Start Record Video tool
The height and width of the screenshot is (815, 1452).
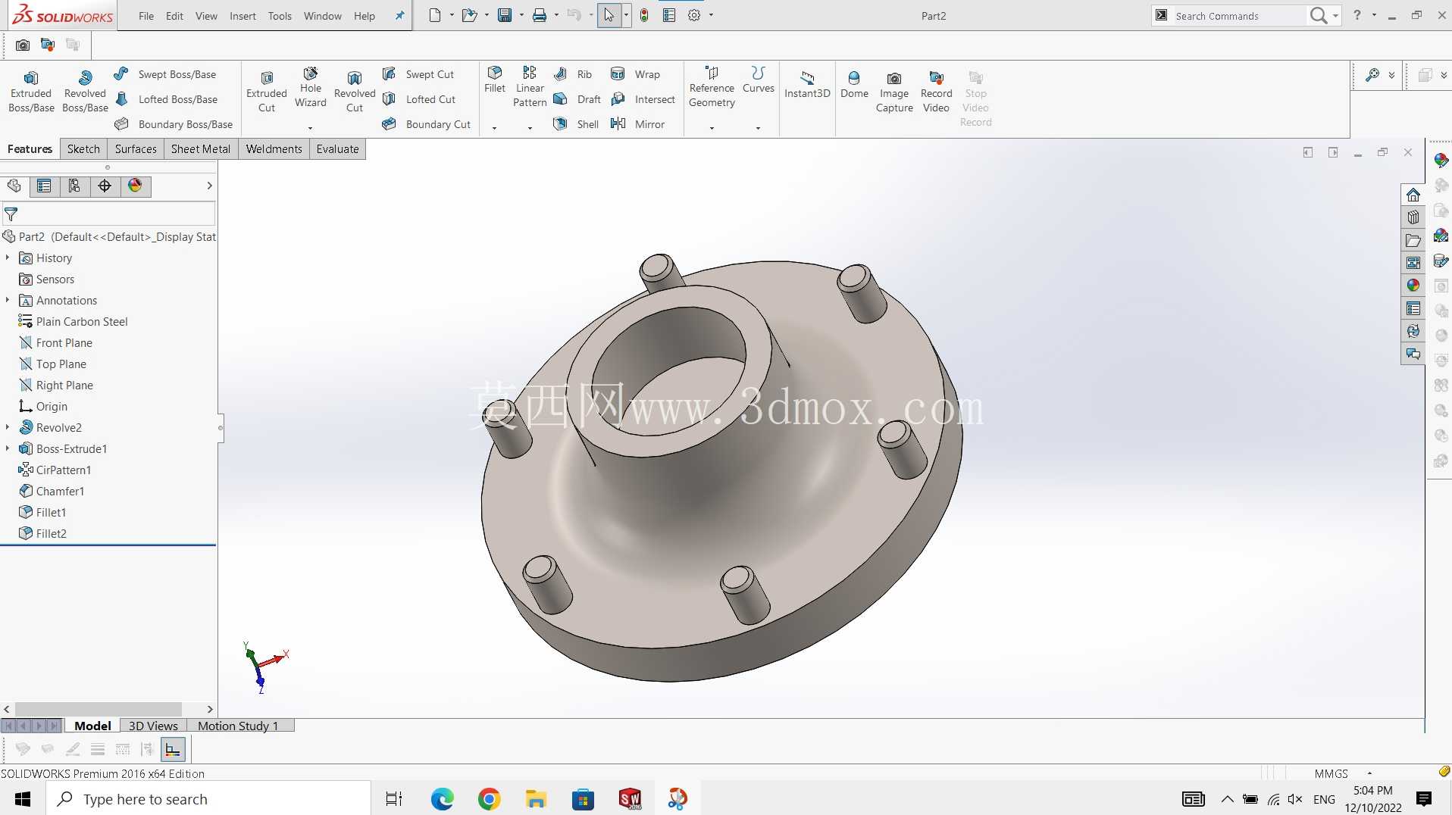point(936,92)
